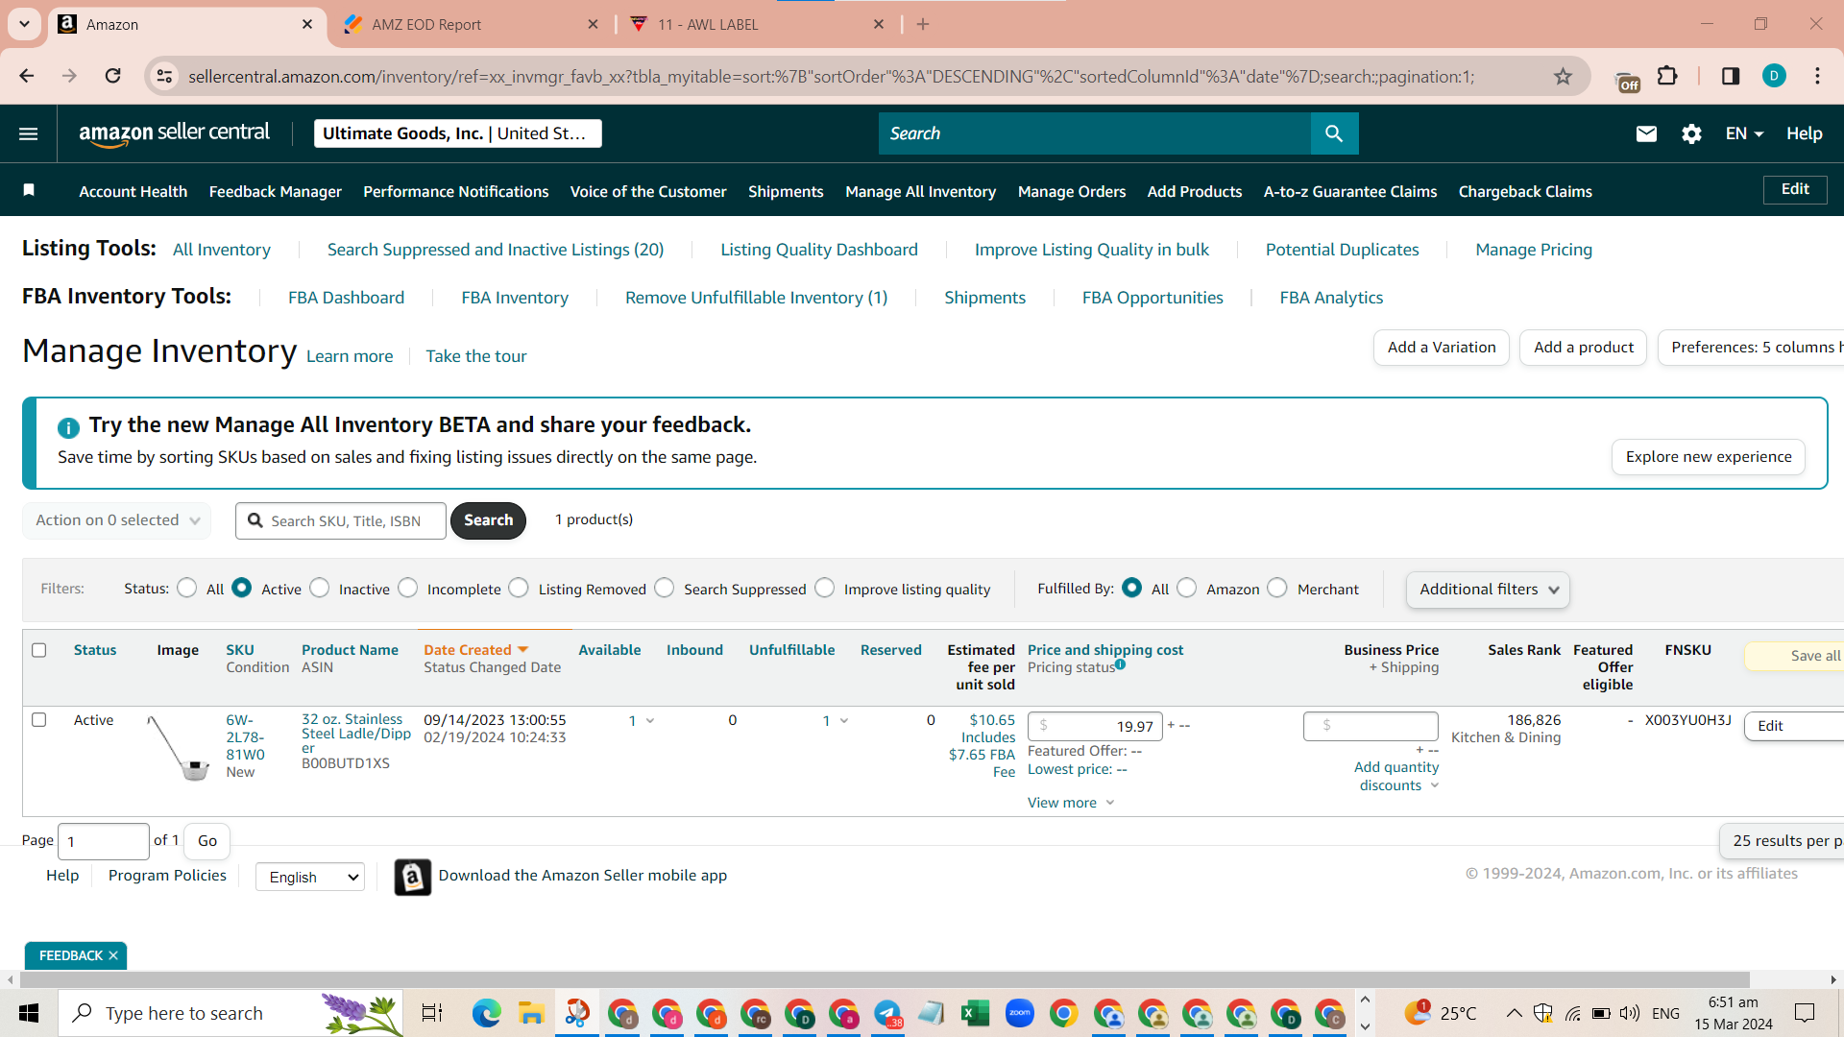Open a new browser tab
The width and height of the screenshot is (1844, 1037).
point(923,24)
